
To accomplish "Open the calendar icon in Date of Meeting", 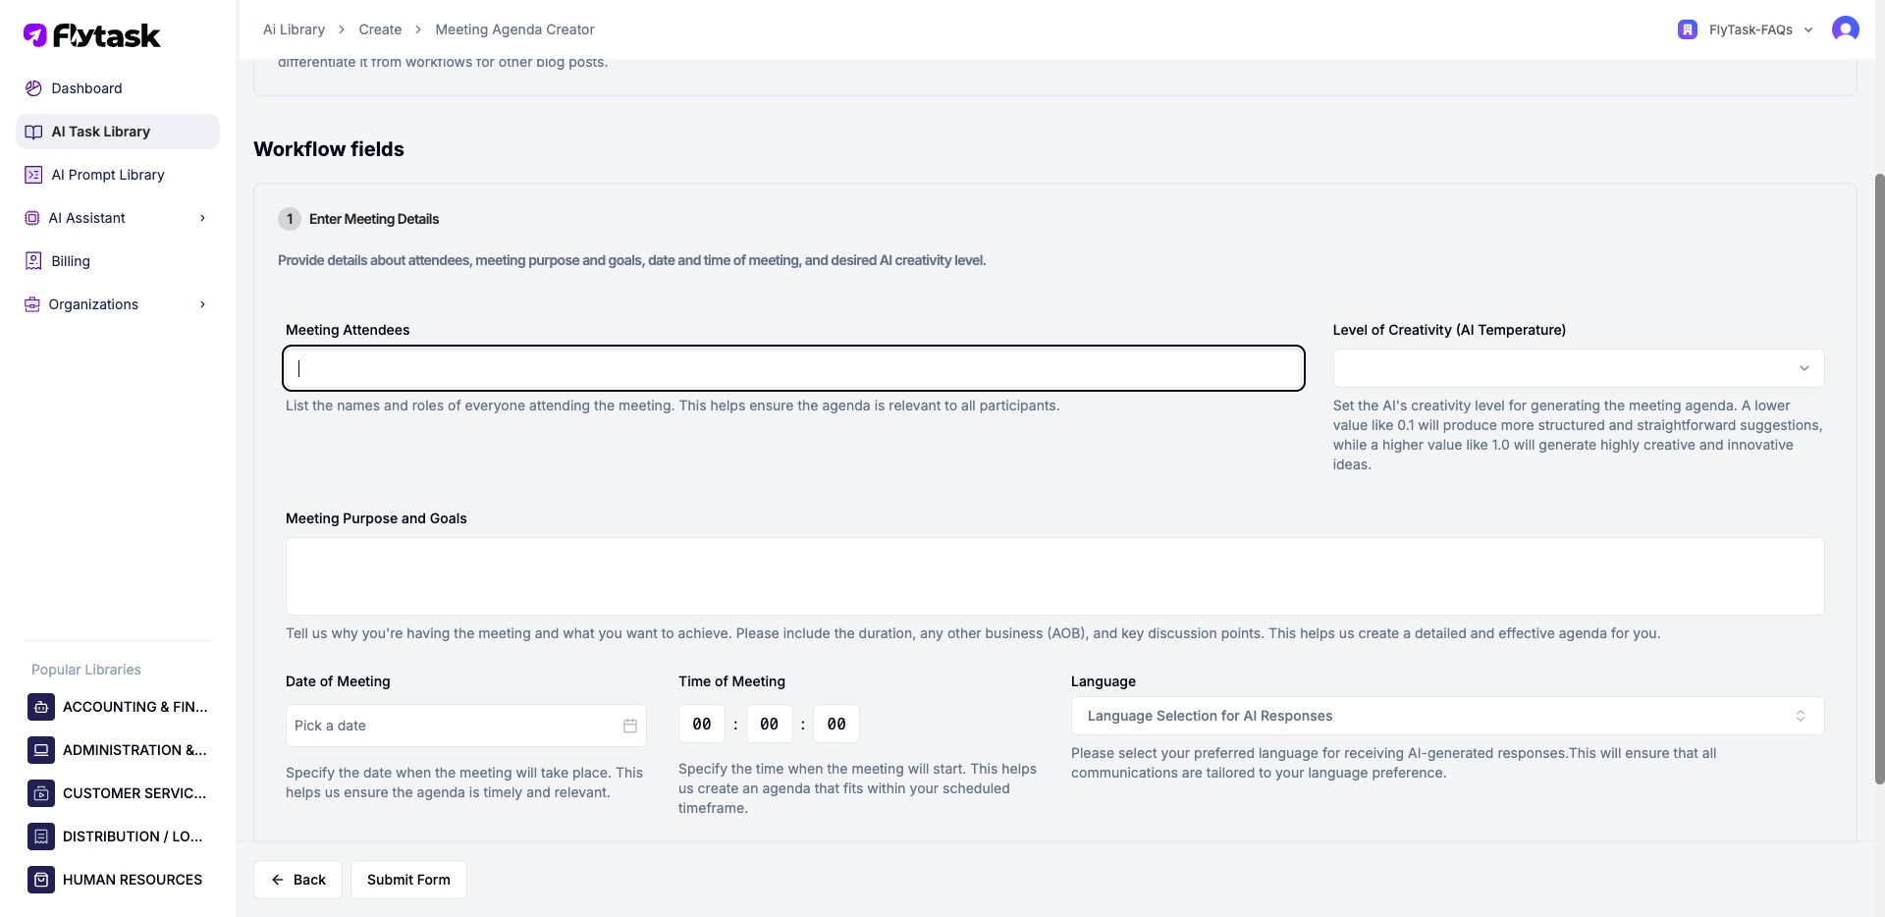I will [x=630, y=726].
